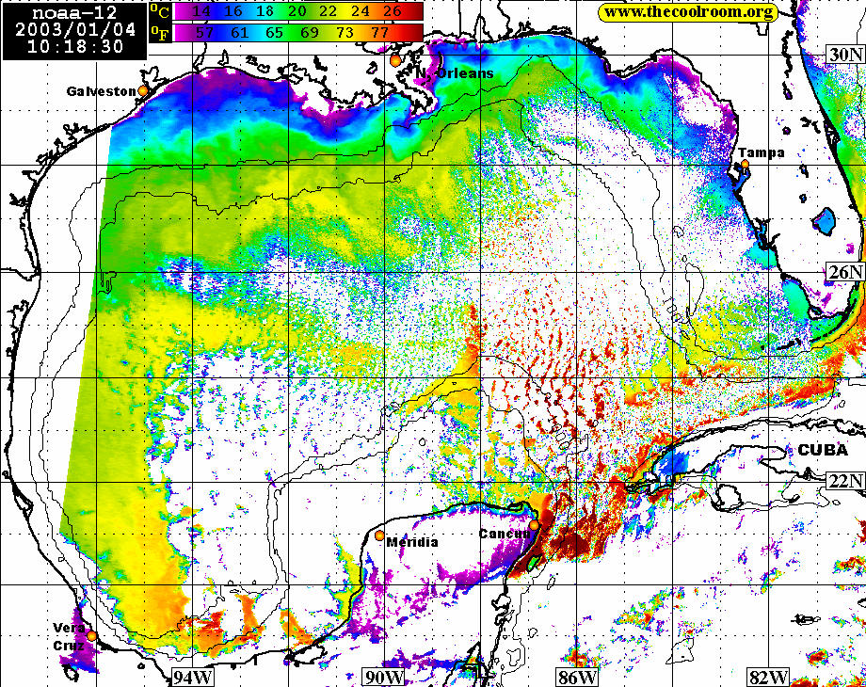Click the Tampa city marker dot

(x=746, y=164)
